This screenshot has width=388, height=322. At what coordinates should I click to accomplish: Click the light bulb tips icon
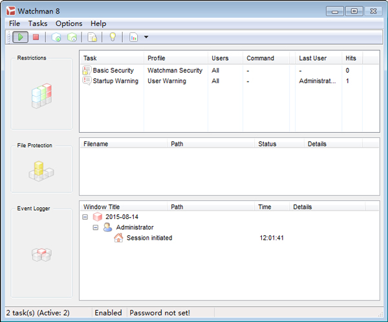[113, 37]
